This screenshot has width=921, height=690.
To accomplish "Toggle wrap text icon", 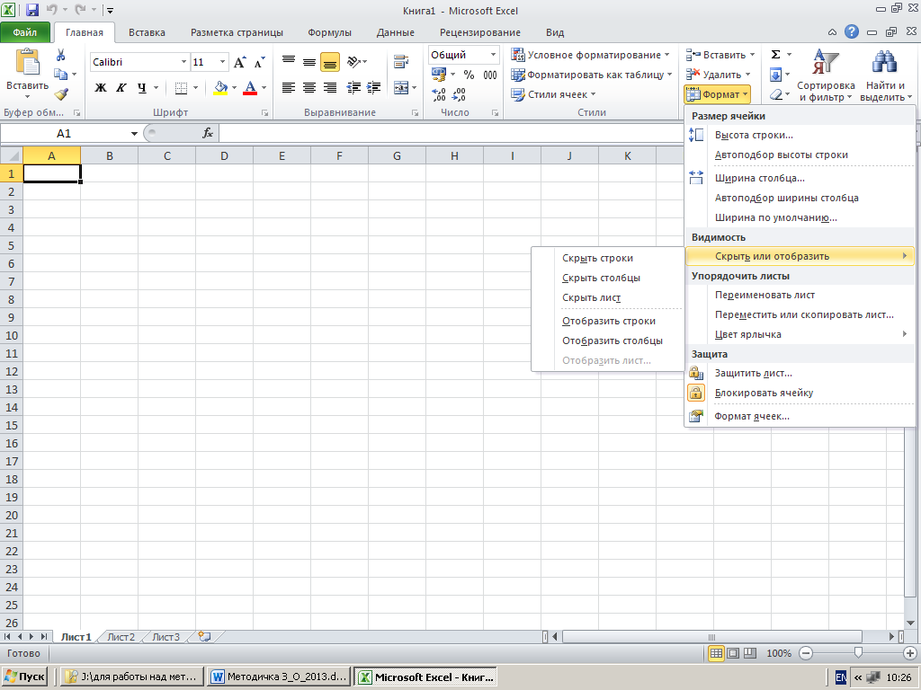I will click(401, 61).
